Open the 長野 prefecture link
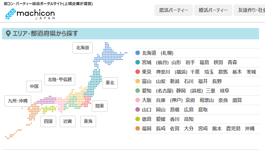The width and height of the screenshot is (265, 150). coord(217,81)
